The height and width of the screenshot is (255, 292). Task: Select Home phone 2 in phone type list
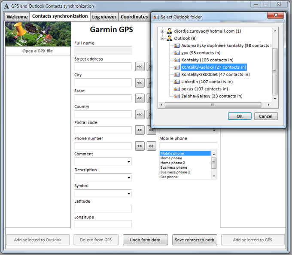coord(186,163)
